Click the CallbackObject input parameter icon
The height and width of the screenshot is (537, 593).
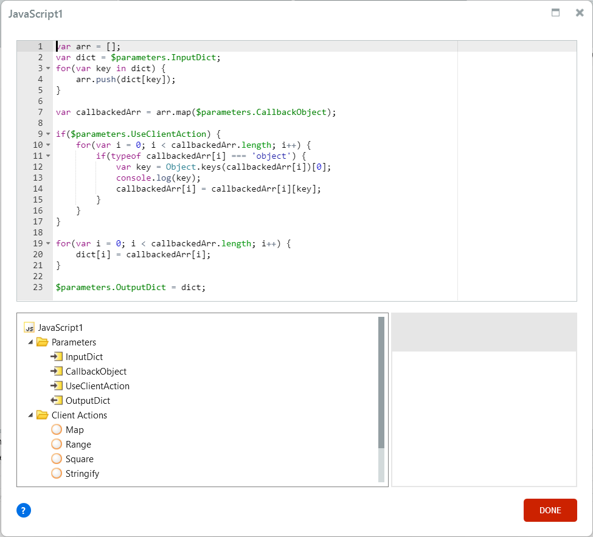[x=57, y=372]
